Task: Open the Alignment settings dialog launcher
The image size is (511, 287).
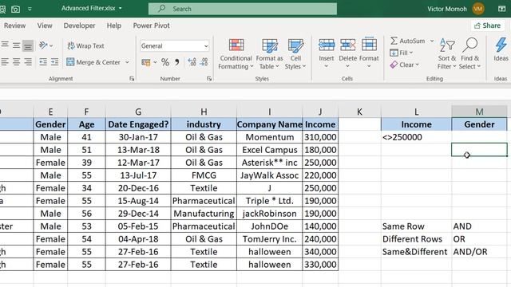Action: pos(132,78)
